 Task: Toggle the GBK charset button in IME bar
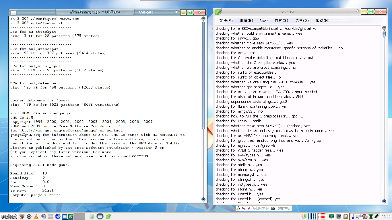254,208
